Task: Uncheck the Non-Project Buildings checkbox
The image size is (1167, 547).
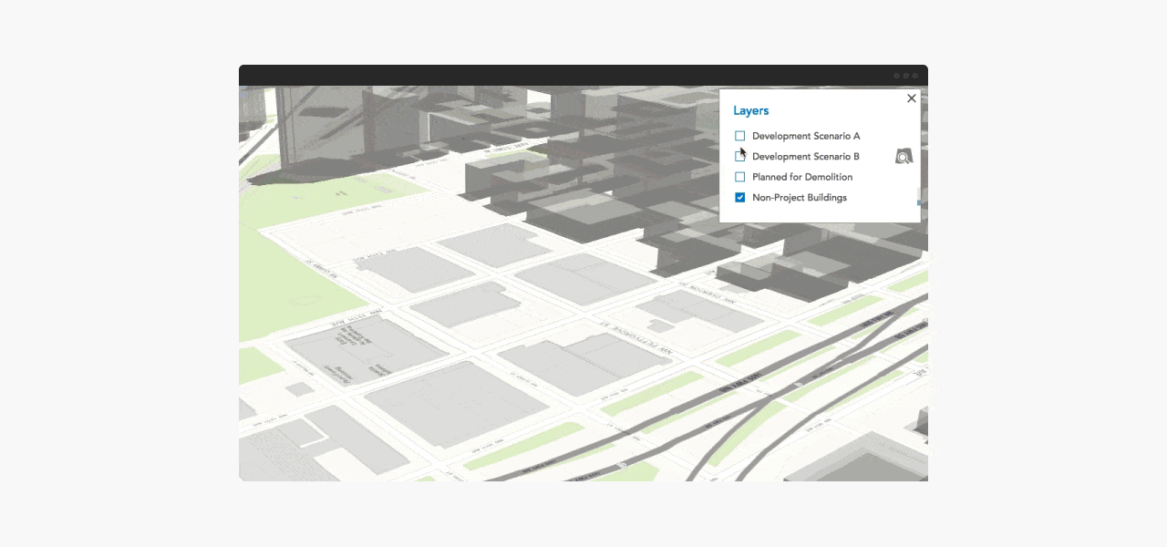Action: pos(740,198)
